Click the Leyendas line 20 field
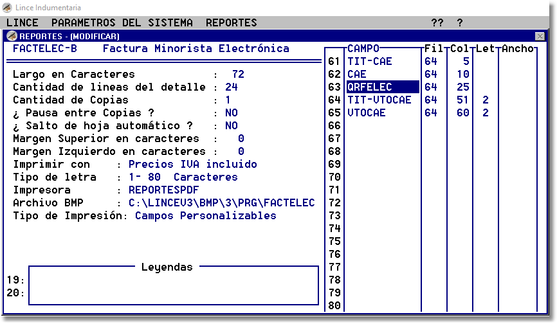 coord(174,292)
